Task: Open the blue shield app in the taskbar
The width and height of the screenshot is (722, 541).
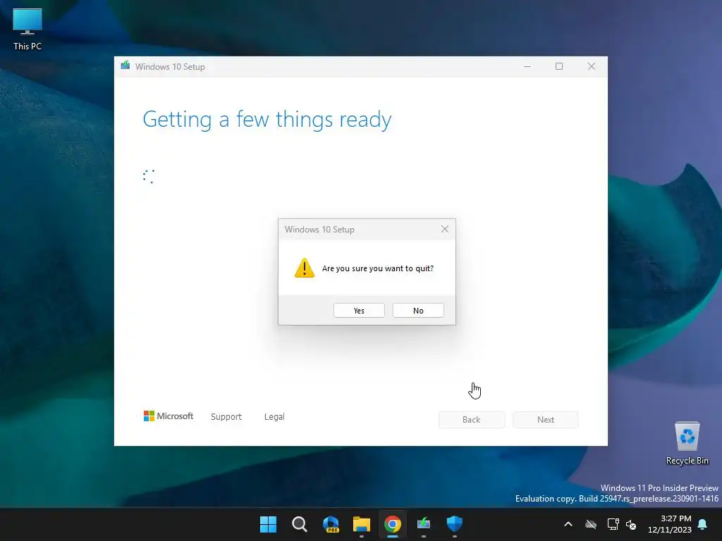Action: coord(455,524)
